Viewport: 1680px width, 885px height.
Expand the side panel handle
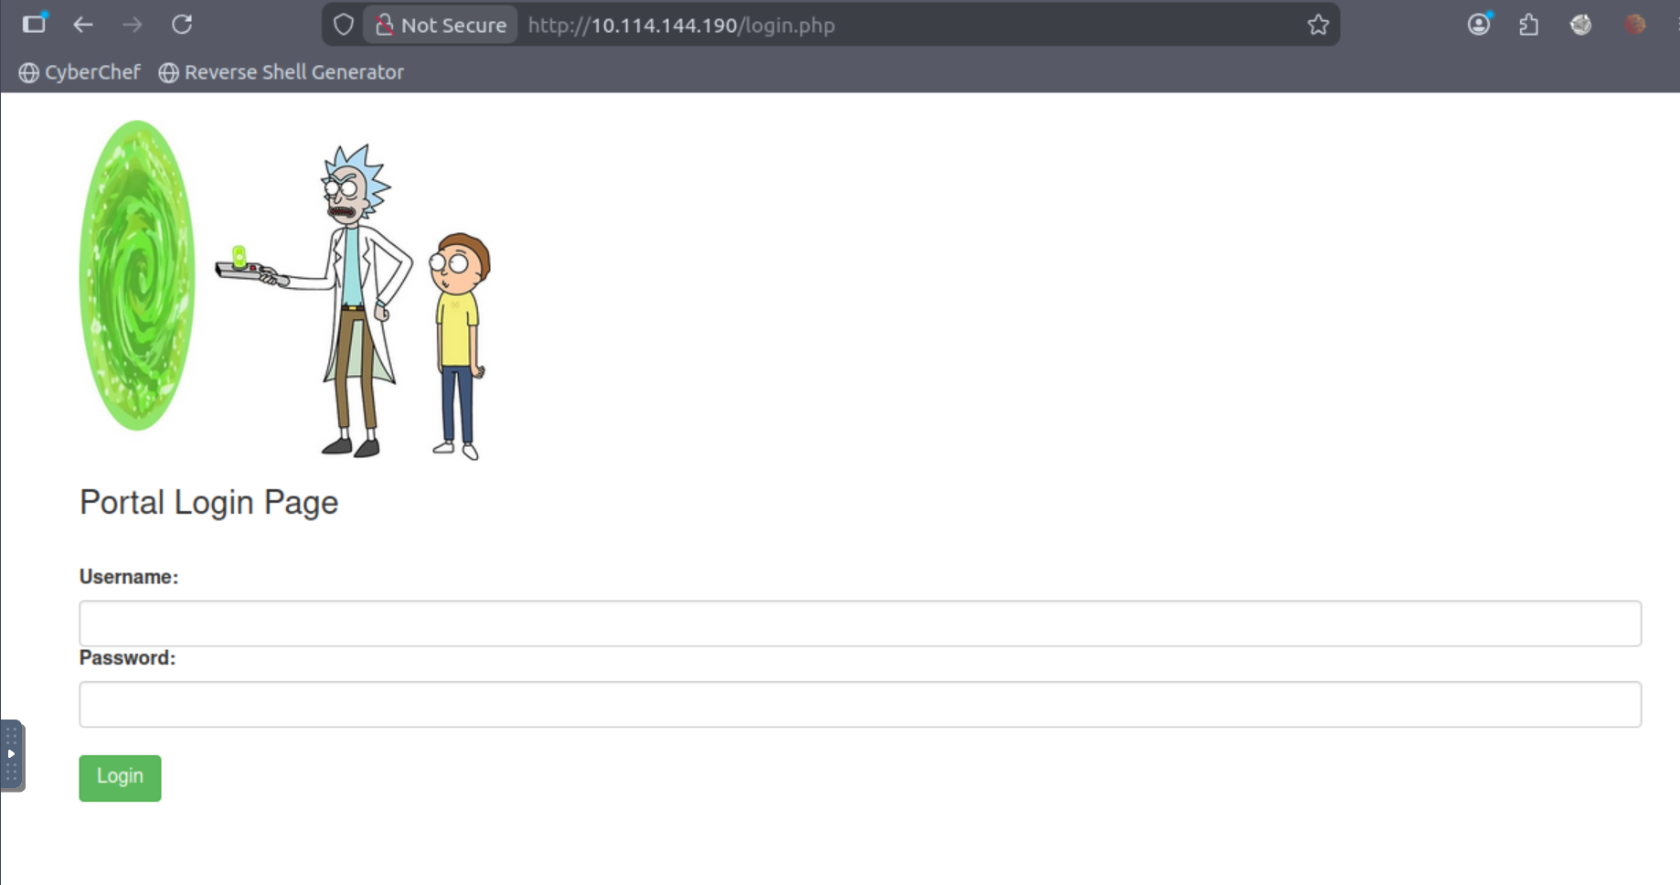tap(12, 755)
